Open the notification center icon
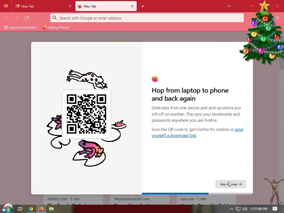The image size is (284, 213). (x=275, y=209)
